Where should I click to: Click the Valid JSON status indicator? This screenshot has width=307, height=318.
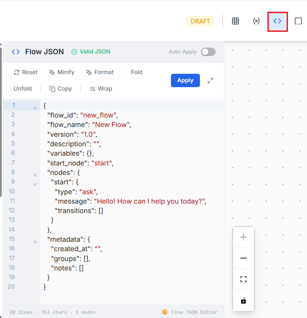pos(91,52)
